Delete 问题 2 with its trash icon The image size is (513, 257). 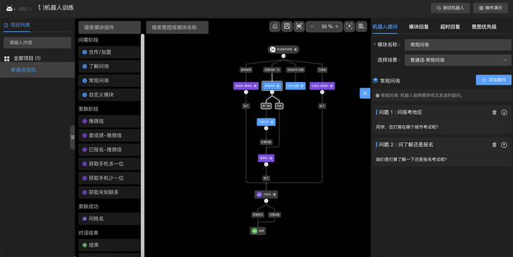pos(495,145)
